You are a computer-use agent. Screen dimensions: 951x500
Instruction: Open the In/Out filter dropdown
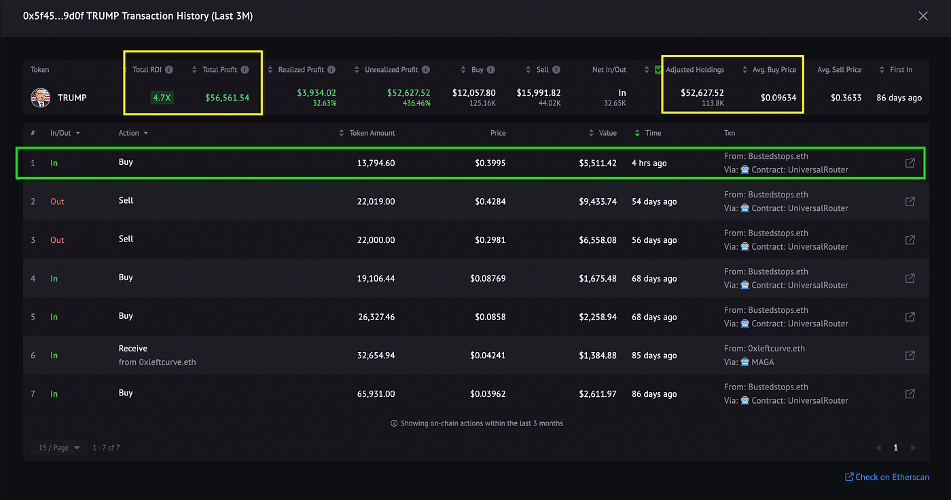point(65,133)
